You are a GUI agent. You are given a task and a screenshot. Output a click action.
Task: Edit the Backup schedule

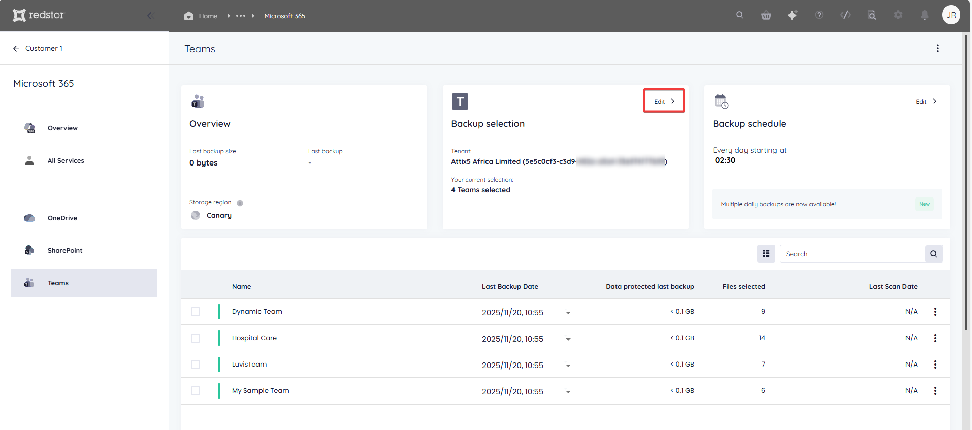[926, 101]
